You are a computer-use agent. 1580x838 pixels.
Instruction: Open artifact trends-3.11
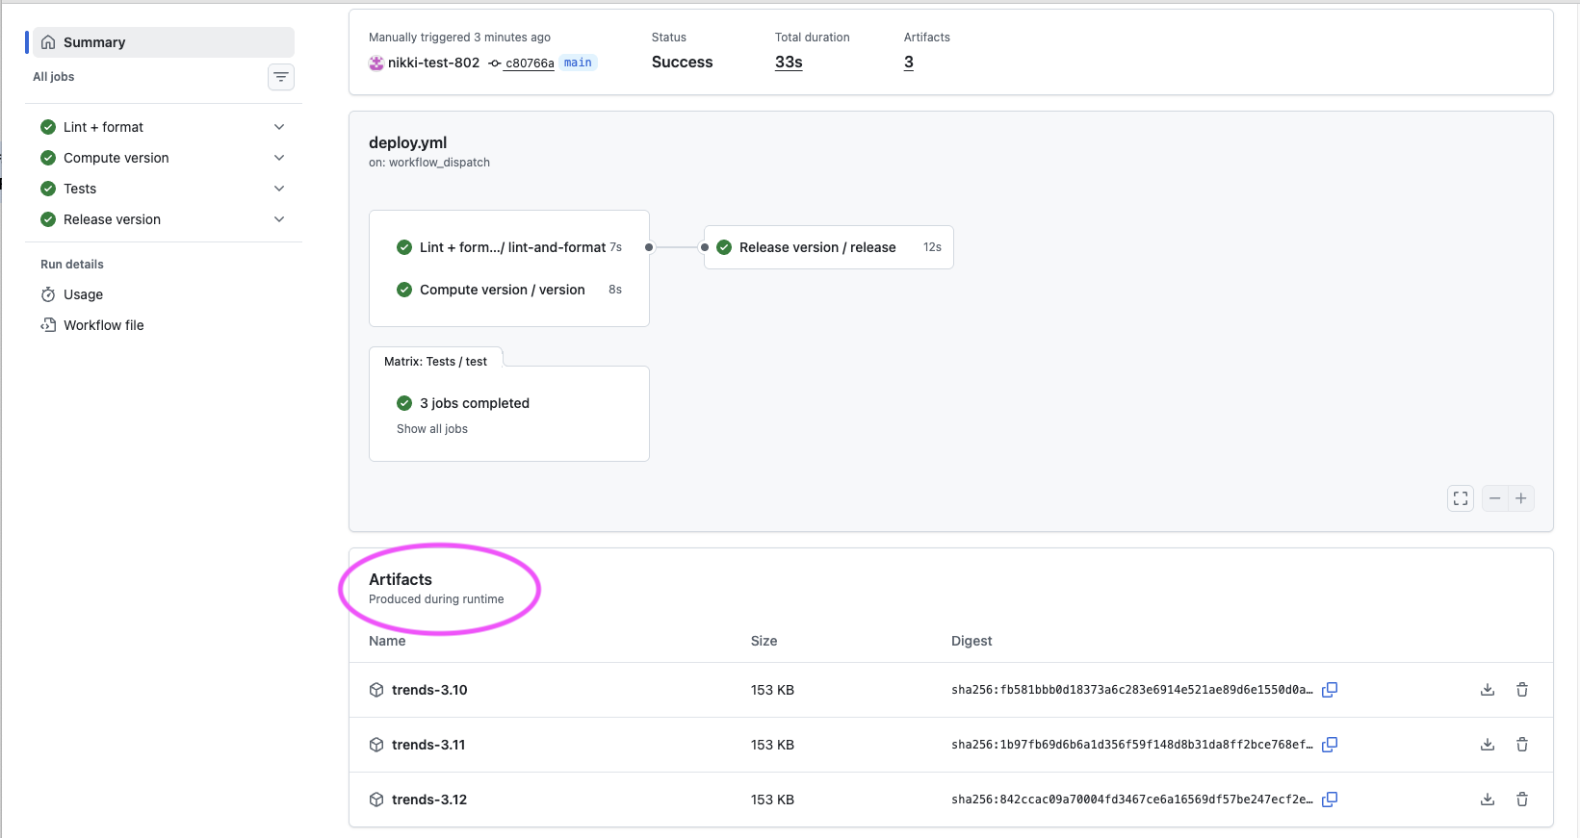coord(428,745)
